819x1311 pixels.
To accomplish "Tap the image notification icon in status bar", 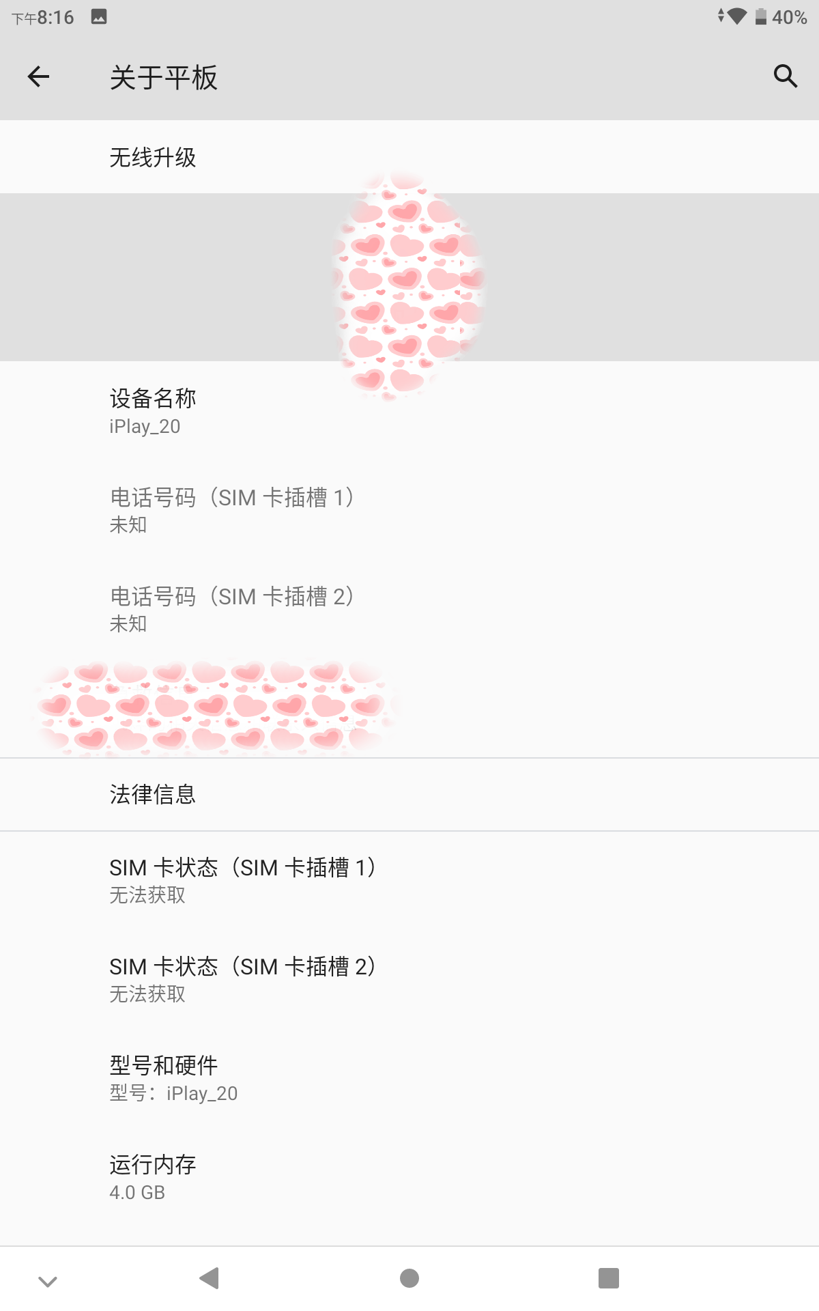I will 99,17.
